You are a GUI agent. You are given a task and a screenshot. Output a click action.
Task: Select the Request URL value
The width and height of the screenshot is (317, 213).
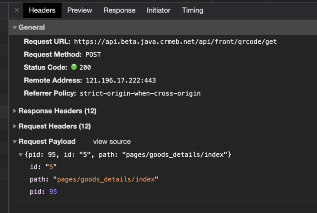coord(175,42)
